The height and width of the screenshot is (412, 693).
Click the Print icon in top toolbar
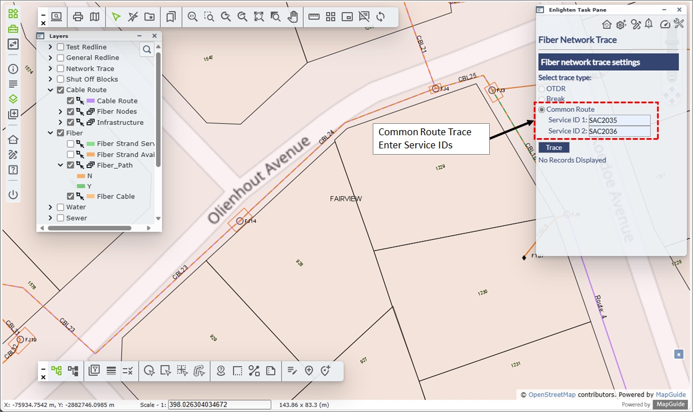[78, 17]
